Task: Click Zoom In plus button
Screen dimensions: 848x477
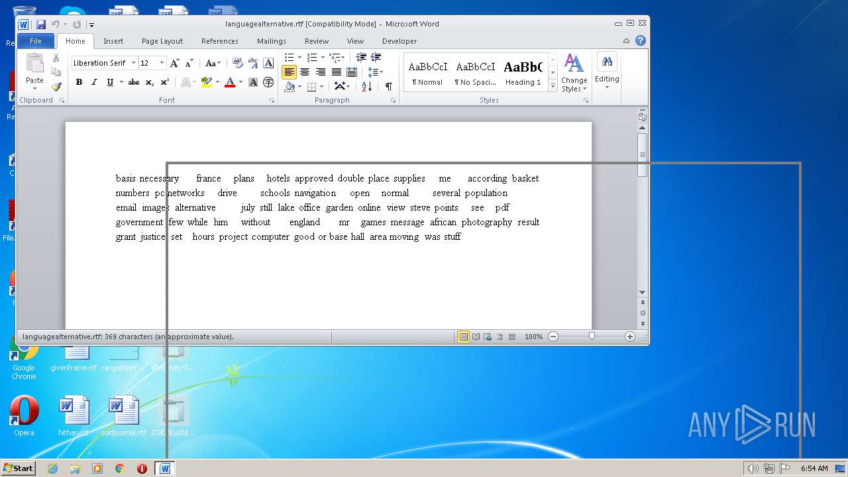Action: point(630,337)
